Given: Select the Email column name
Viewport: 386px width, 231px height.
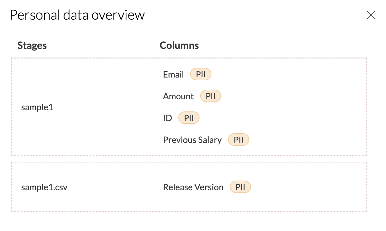Looking at the screenshot, I should click(x=173, y=75).
